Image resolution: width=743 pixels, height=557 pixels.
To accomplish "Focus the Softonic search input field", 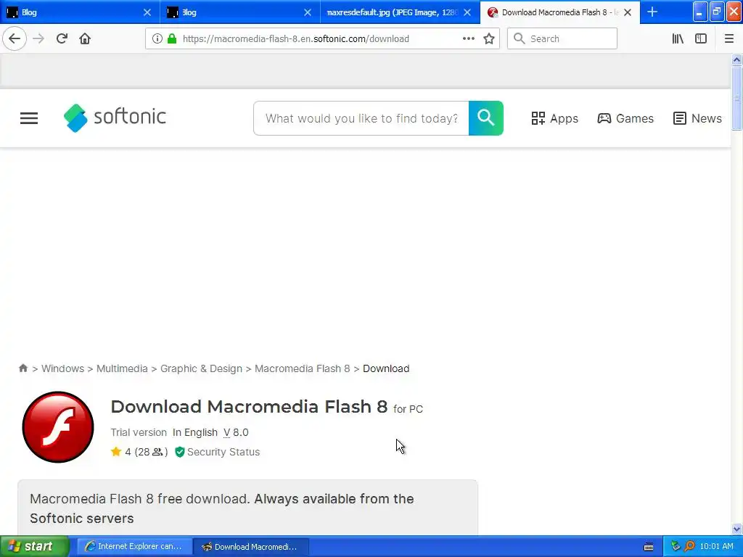I will coord(361,118).
